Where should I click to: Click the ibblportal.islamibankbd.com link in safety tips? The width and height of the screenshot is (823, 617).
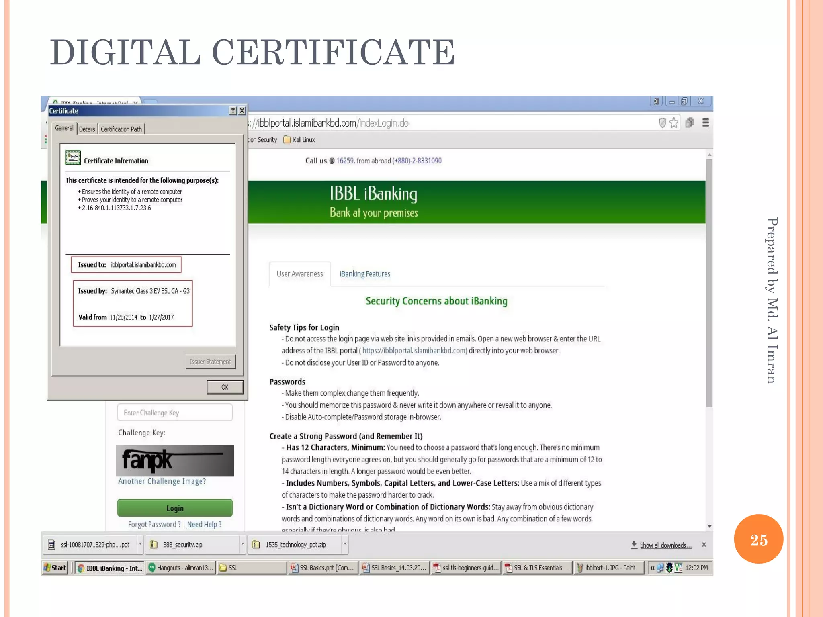tap(415, 351)
